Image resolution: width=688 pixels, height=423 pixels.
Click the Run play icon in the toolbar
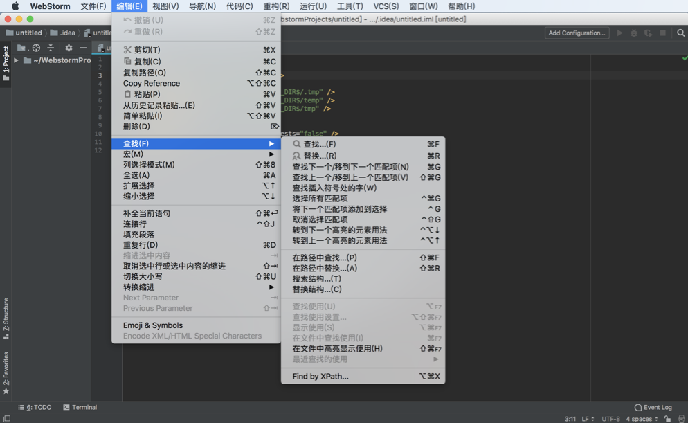click(x=619, y=33)
